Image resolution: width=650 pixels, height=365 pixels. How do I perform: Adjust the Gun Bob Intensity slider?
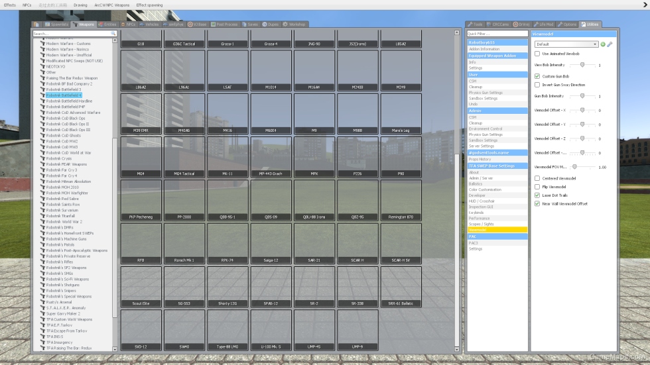[582, 96]
